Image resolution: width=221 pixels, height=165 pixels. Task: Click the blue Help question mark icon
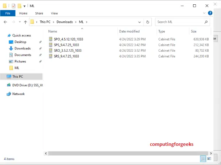coord(210,13)
